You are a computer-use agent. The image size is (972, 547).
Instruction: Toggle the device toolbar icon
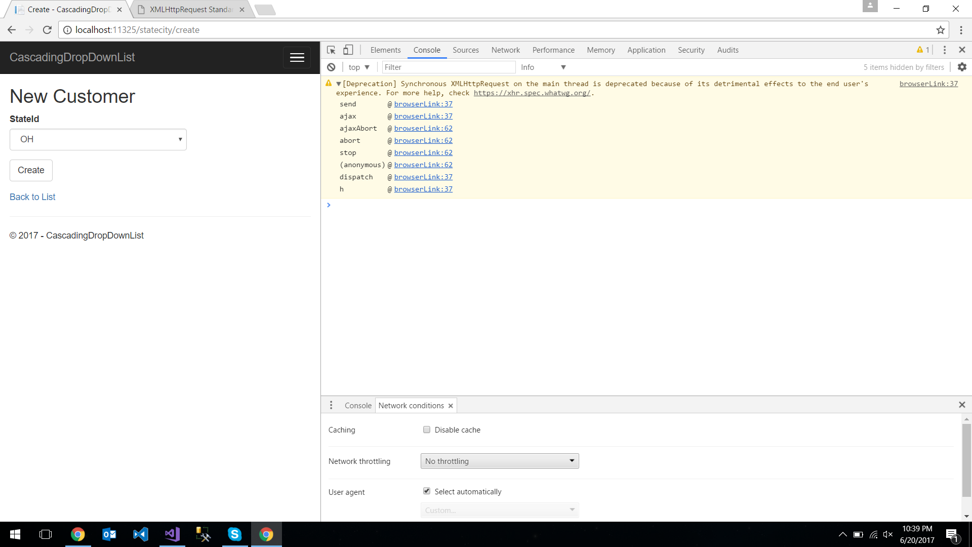(x=348, y=50)
